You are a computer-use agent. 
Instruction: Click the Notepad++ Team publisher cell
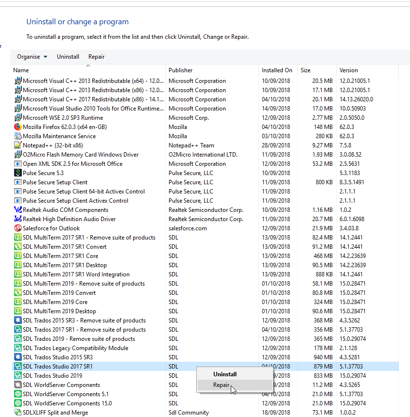(191, 145)
